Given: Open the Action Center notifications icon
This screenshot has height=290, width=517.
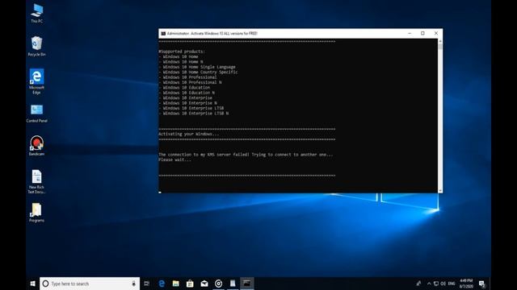Looking at the screenshot, I should pyautogui.click(x=481, y=284).
